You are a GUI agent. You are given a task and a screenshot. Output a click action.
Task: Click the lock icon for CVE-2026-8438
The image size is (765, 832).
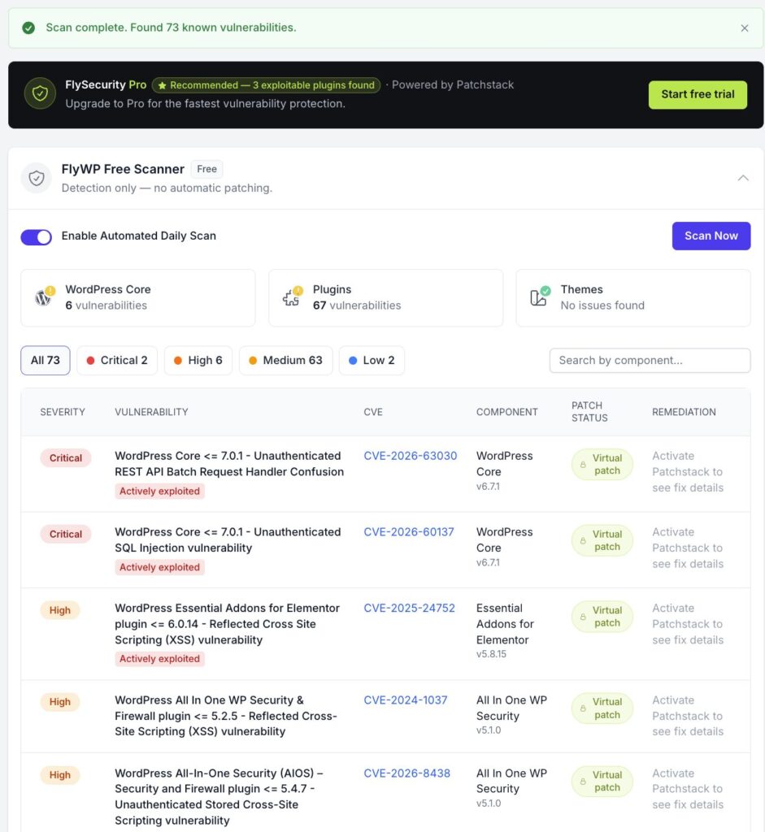[x=583, y=782]
